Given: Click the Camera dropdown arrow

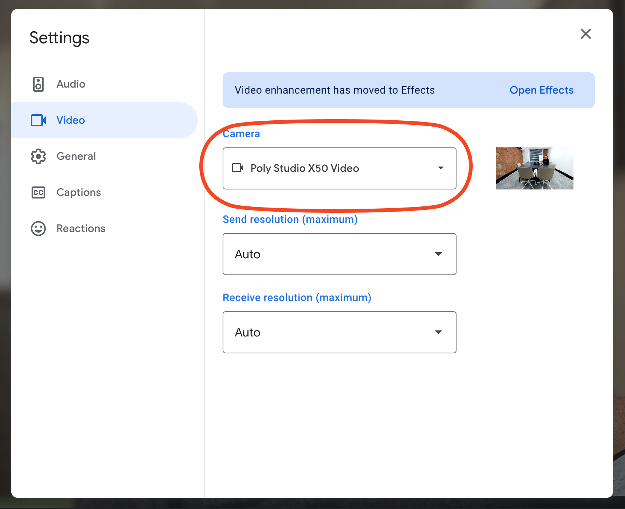Looking at the screenshot, I should (x=440, y=168).
